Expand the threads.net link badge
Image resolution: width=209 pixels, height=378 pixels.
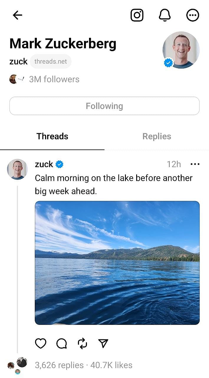click(x=50, y=61)
